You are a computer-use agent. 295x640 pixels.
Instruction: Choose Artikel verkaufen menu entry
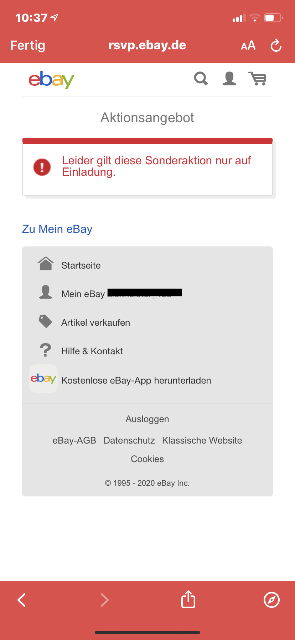coord(95,322)
